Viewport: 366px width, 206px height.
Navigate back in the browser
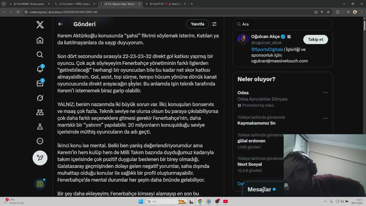point(4,12)
